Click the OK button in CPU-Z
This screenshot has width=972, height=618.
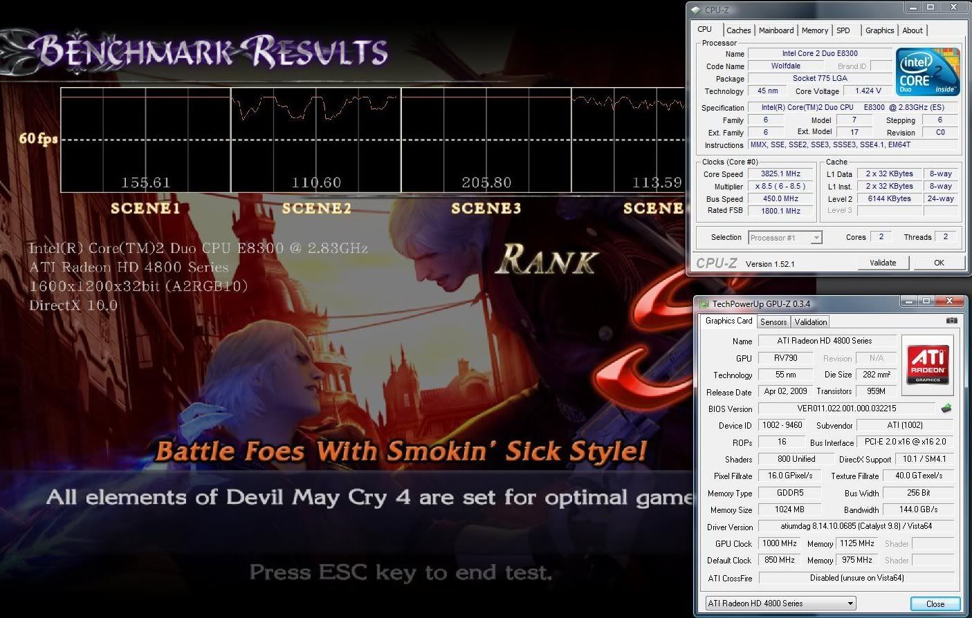pos(939,263)
